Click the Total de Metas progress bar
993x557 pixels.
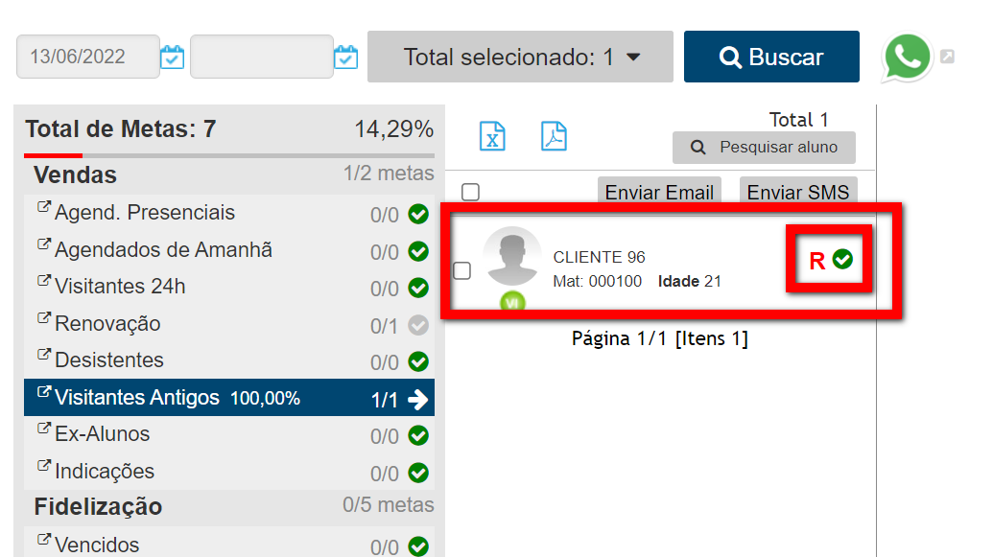[228, 155]
